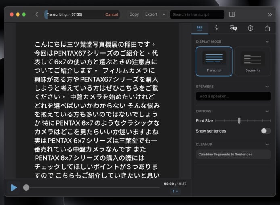Cancel the transcription in progress
The height and width of the screenshot is (205, 280).
coord(111,14)
